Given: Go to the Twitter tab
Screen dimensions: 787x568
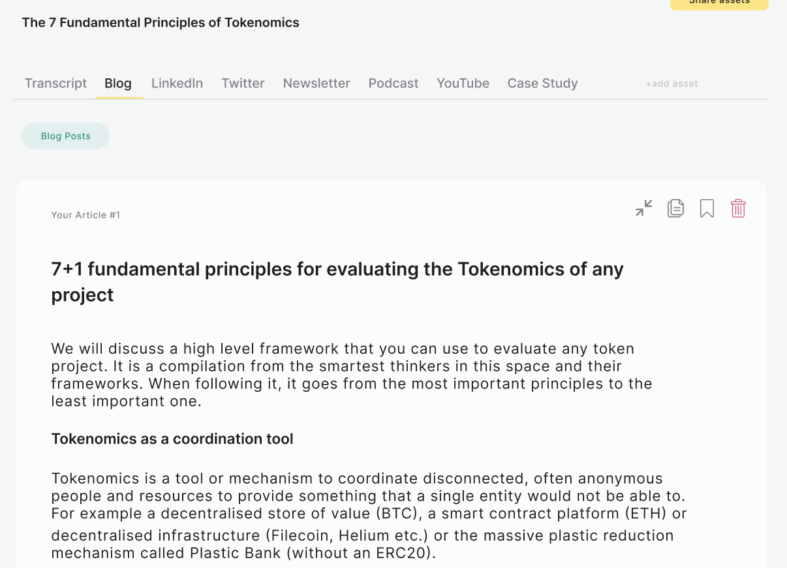Looking at the screenshot, I should [243, 84].
